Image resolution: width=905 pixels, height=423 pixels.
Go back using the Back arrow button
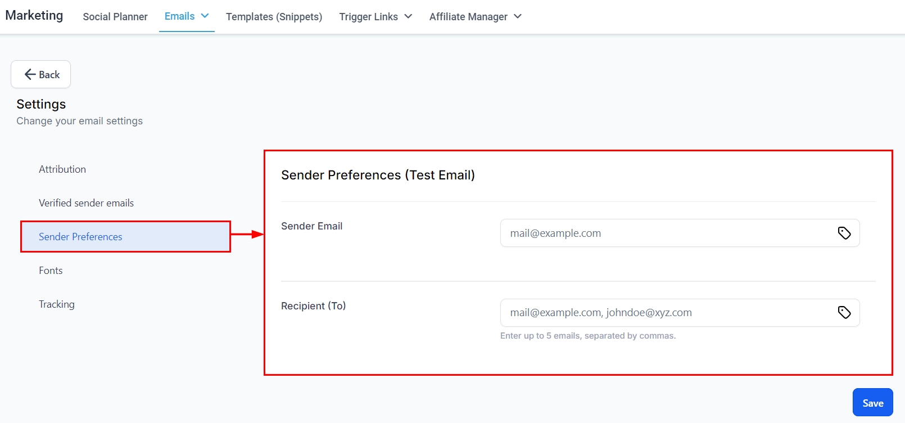[41, 74]
